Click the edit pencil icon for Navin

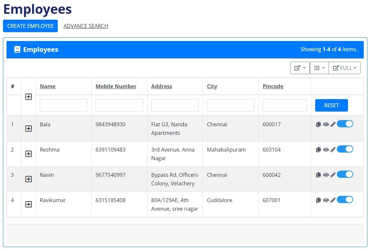tap(333, 175)
